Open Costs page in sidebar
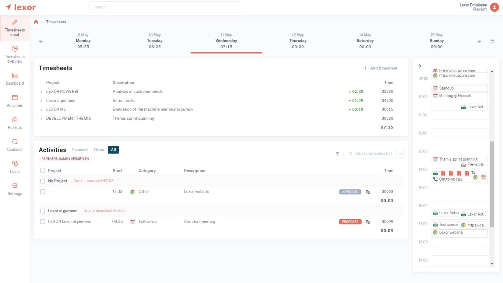Screen dimensions: 503x283 (x=15, y=167)
